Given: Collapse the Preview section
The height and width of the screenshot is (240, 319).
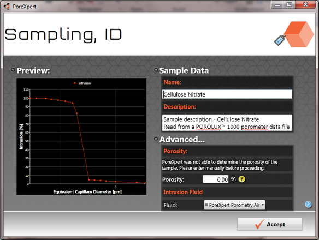Looking at the screenshot, I should (13, 70).
